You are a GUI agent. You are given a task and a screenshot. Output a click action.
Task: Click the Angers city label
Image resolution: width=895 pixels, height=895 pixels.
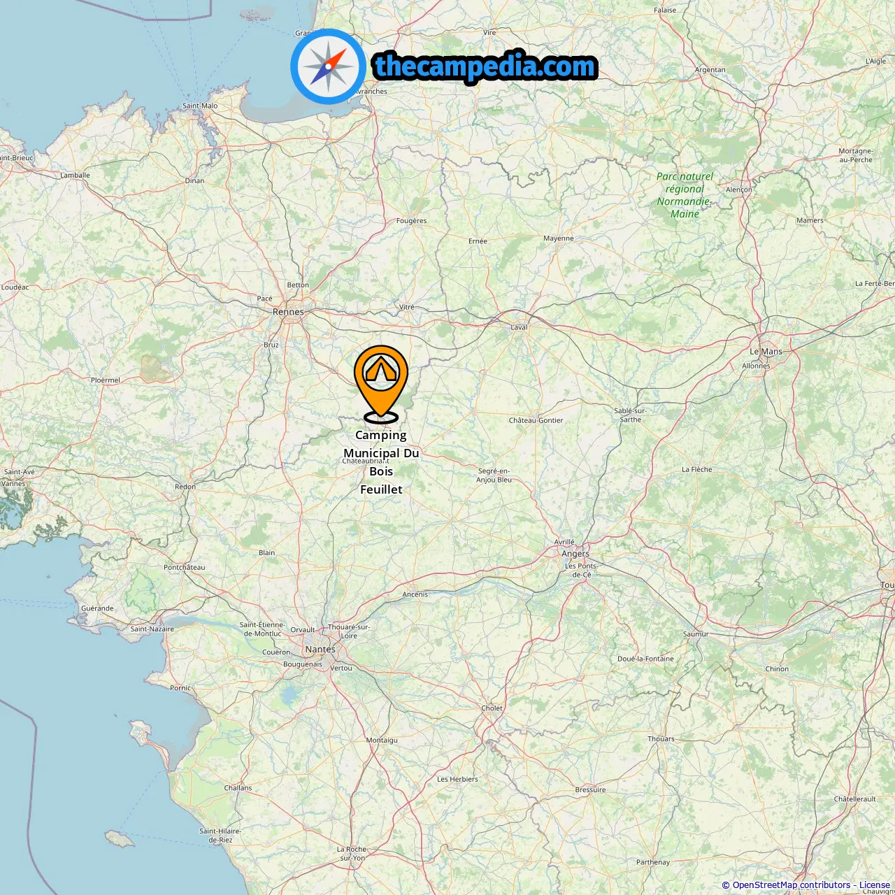[575, 554]
